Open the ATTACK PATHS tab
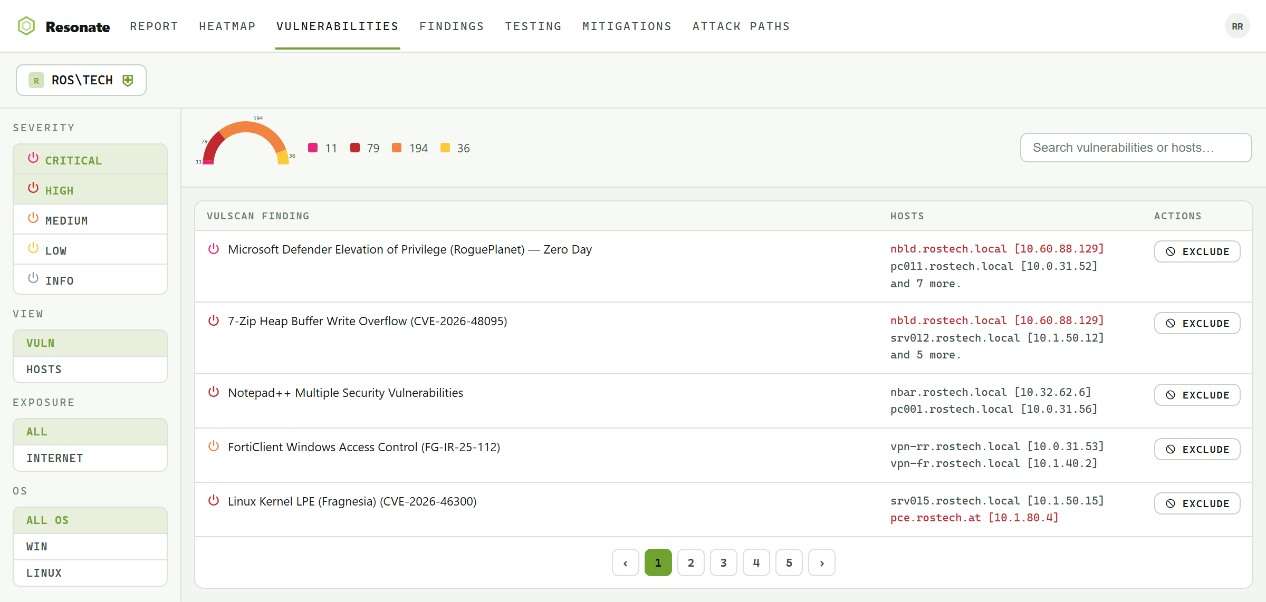Image resolution: width=1266 pixels, height=602 pixels. click(741, 26)
